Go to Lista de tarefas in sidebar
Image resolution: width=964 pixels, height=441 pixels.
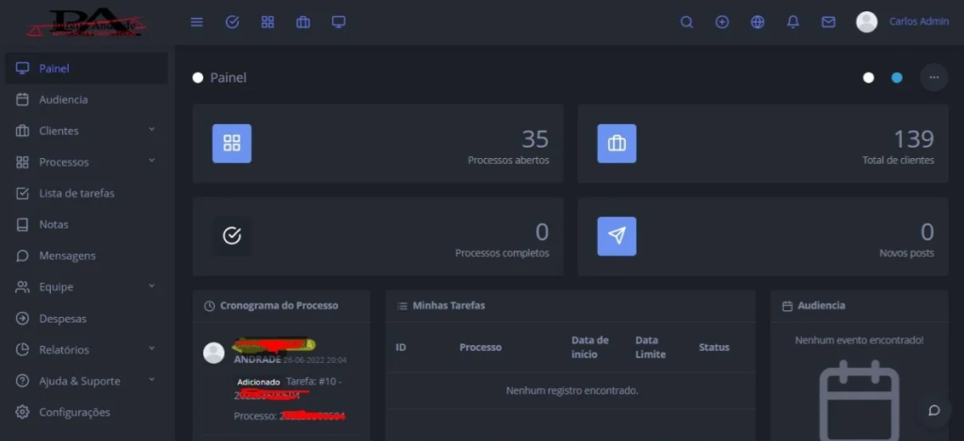point(76,194)
